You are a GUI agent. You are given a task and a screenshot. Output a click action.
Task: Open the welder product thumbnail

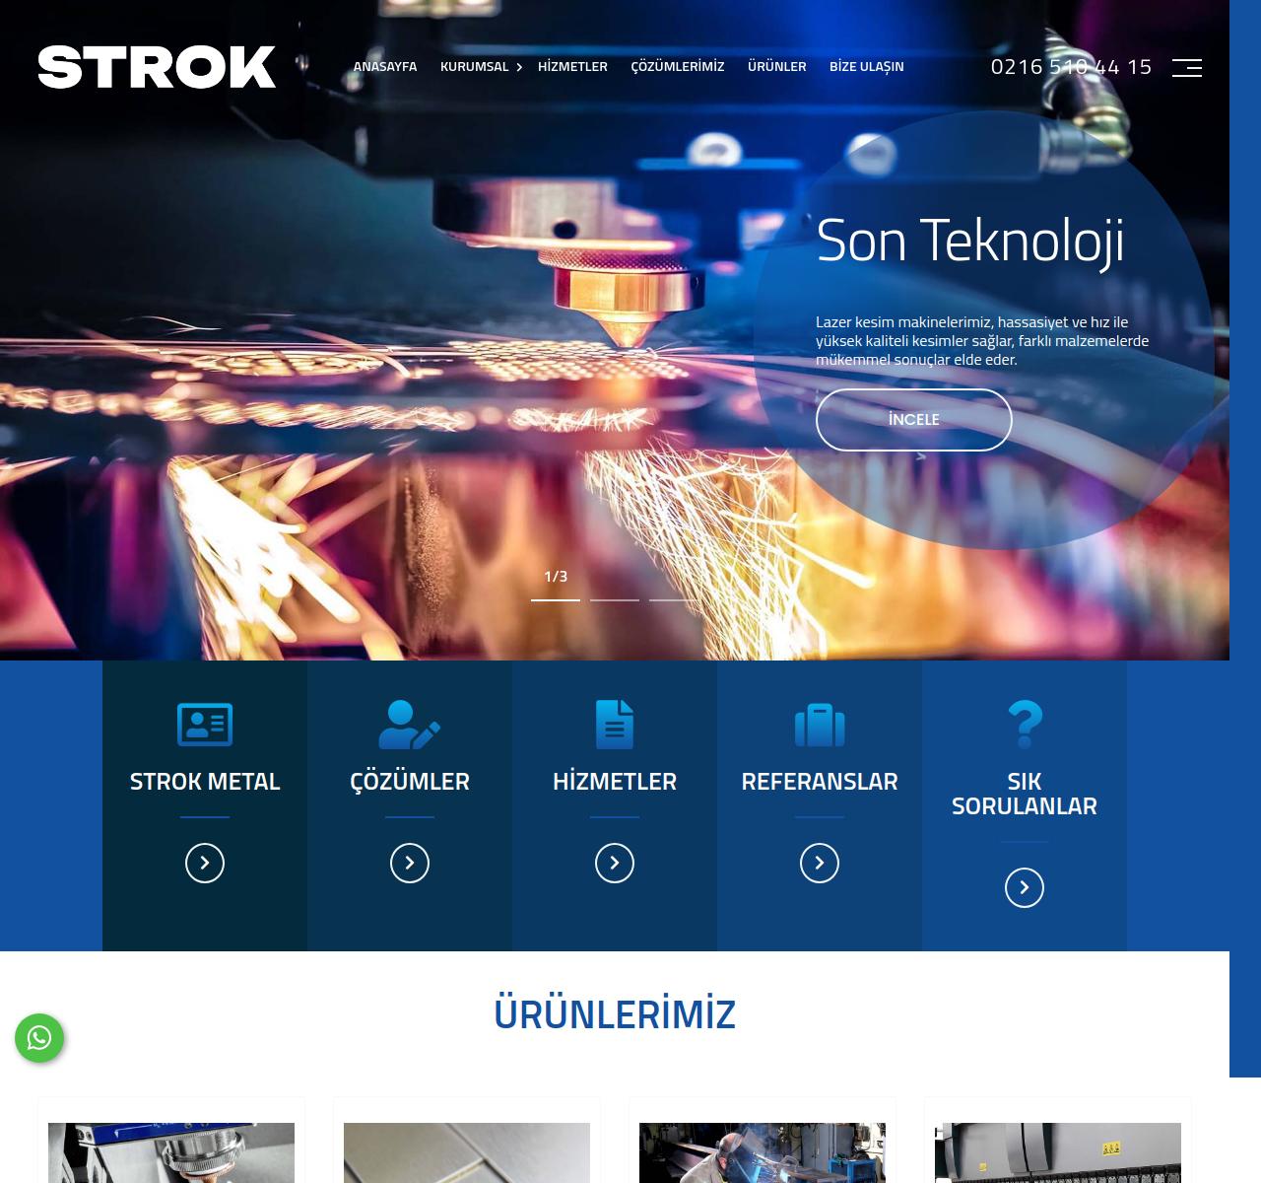tap(763, 1152)
